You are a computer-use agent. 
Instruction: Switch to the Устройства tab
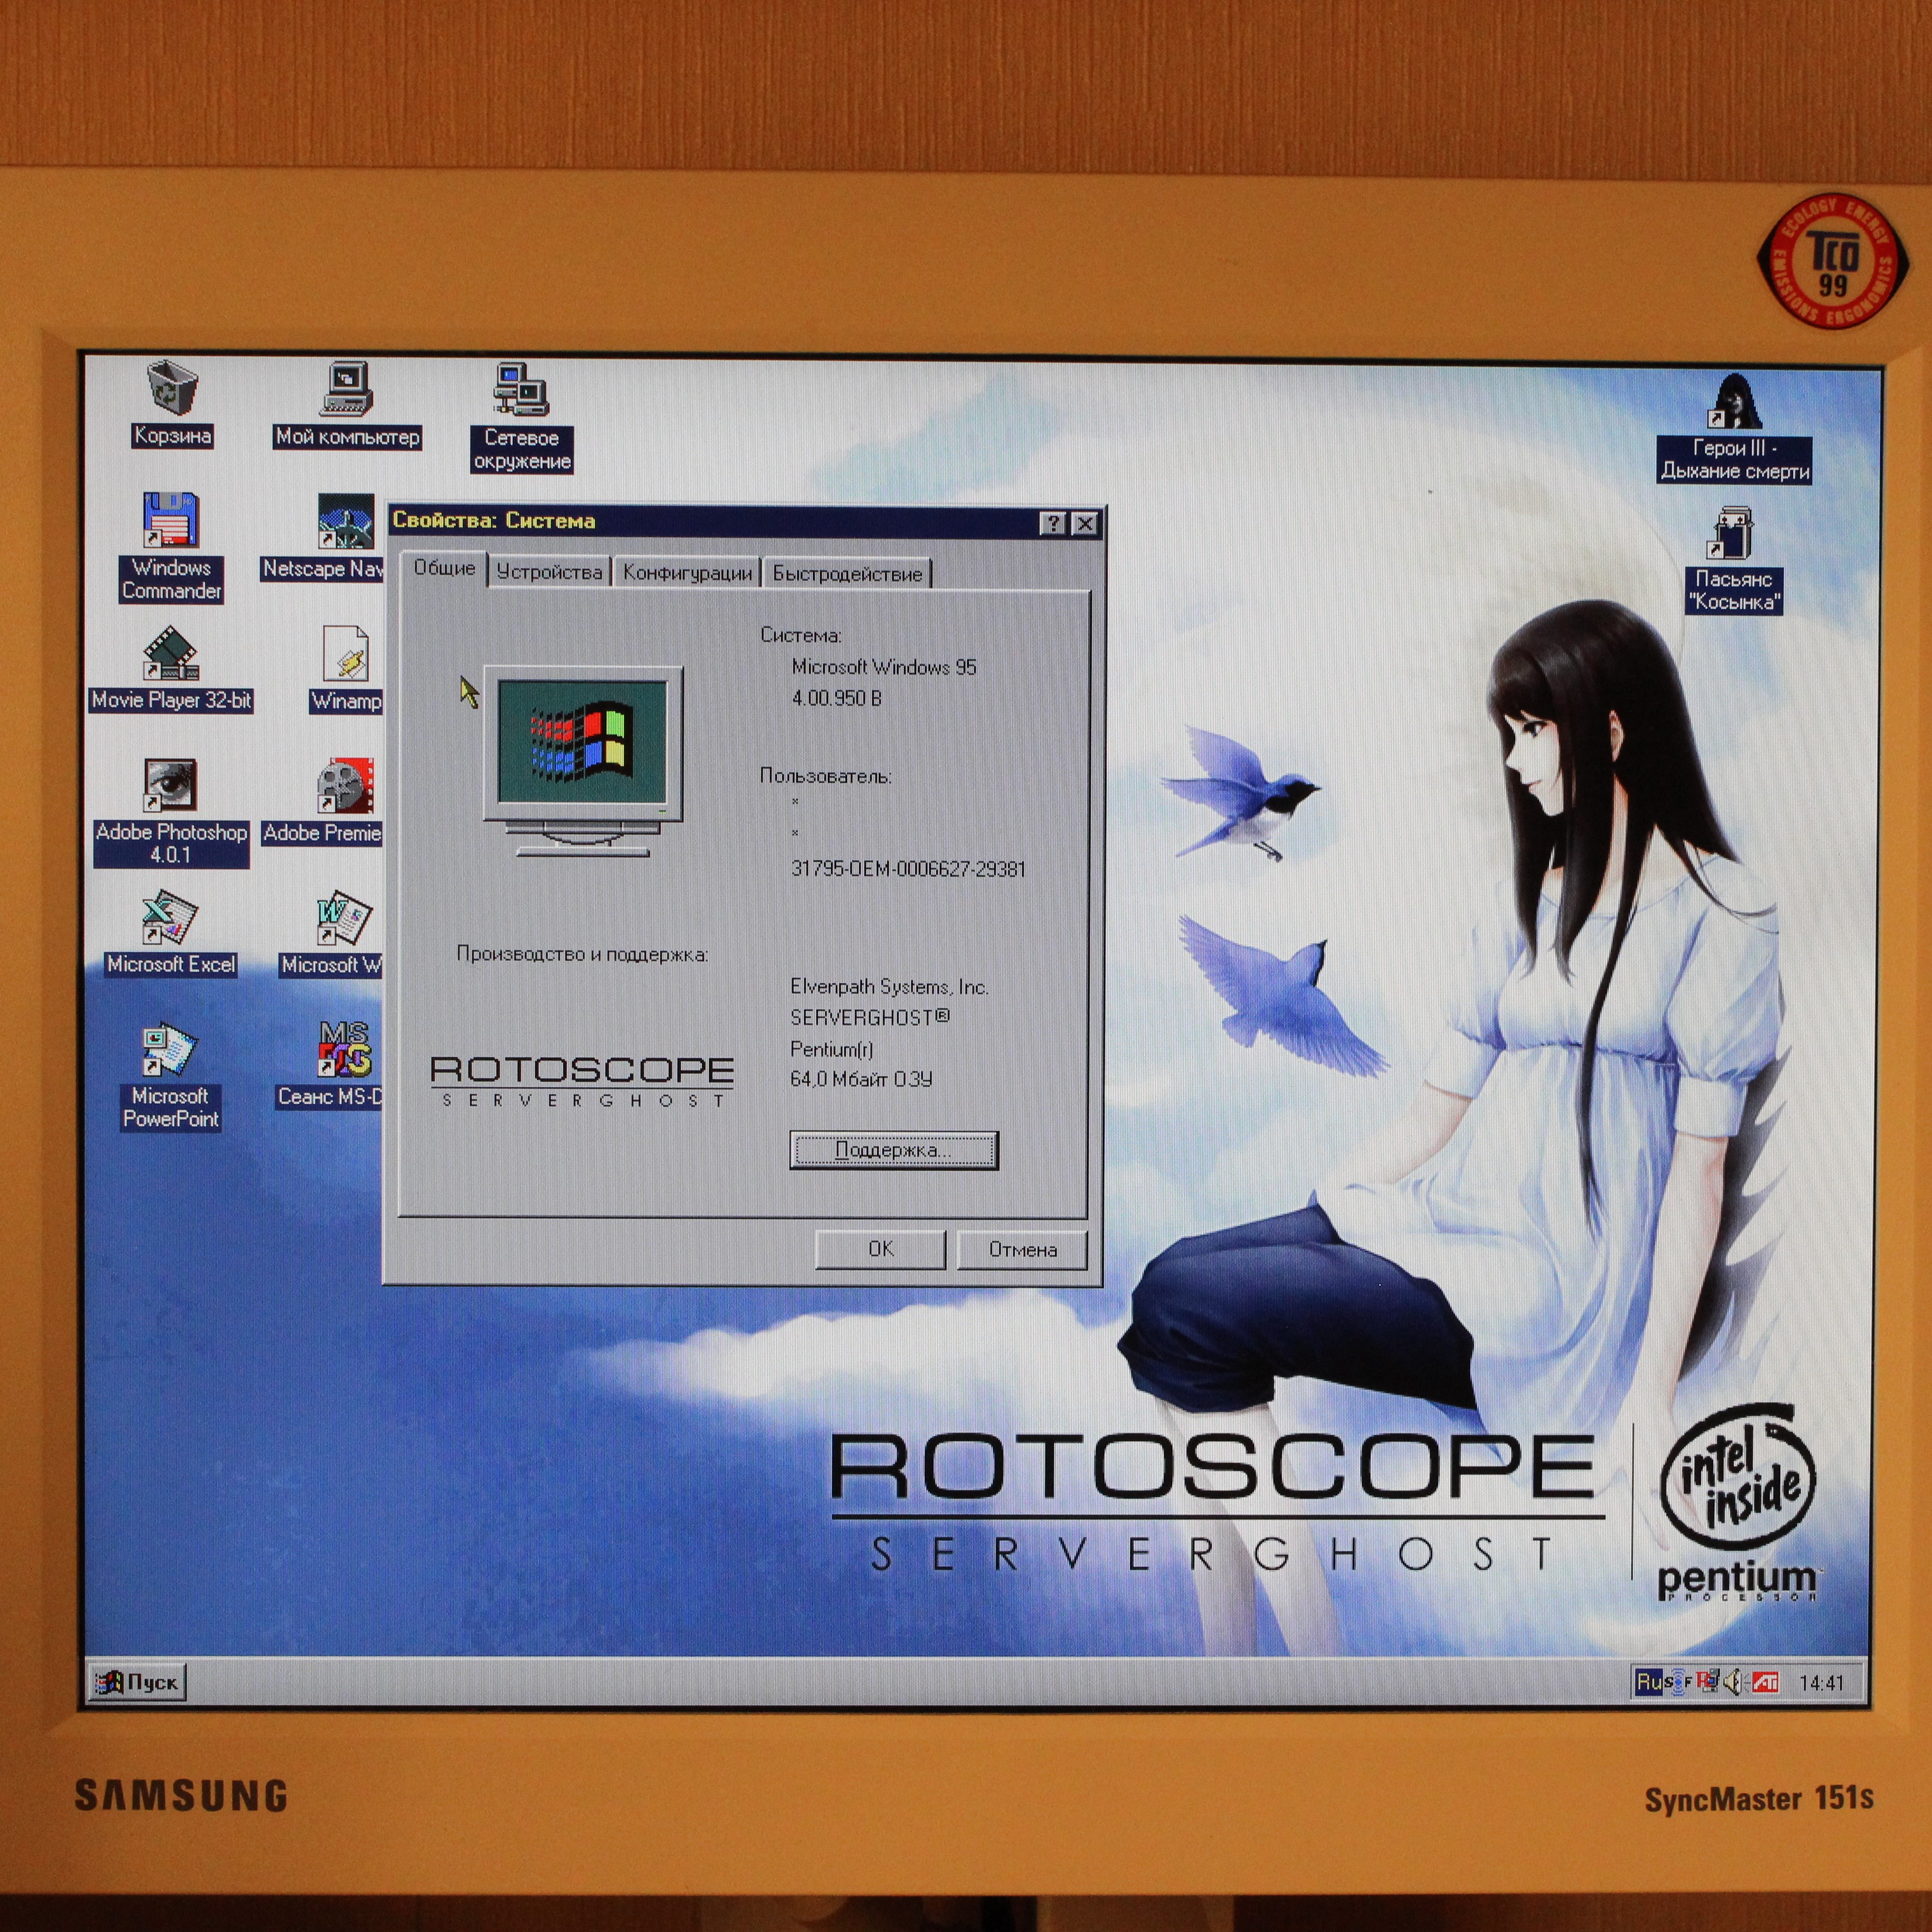[549, 573]
